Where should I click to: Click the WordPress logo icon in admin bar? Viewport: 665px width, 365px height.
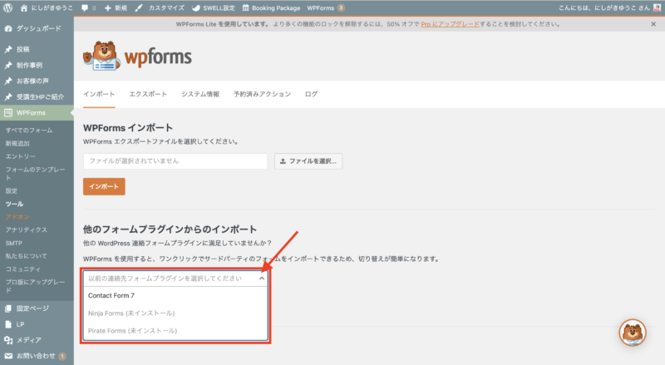pos(7,7)
